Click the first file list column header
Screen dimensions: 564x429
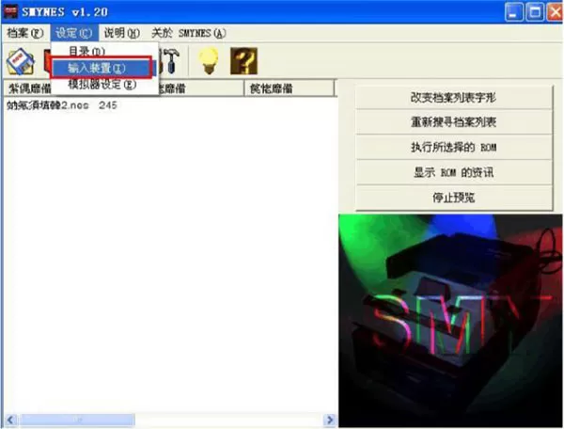pyautogui.click(x=28, y=88)
